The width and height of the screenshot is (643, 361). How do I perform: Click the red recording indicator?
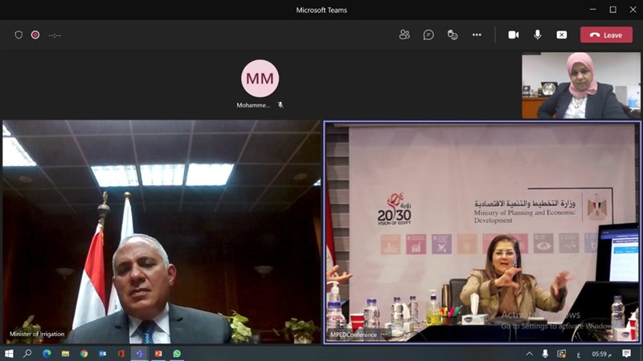click(35, 34)
